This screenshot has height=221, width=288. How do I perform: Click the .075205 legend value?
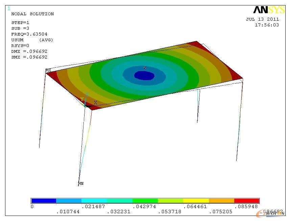[221, 212]
